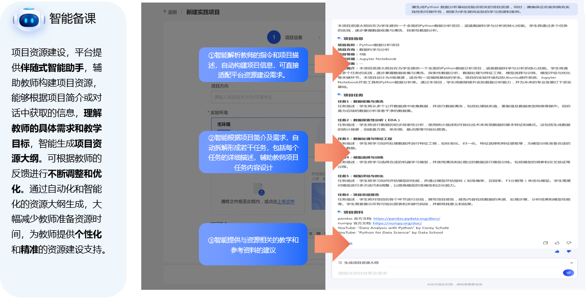Select step 1 circle in the wizard
This screenshot has height=300, width=585.
pos(274,37)
